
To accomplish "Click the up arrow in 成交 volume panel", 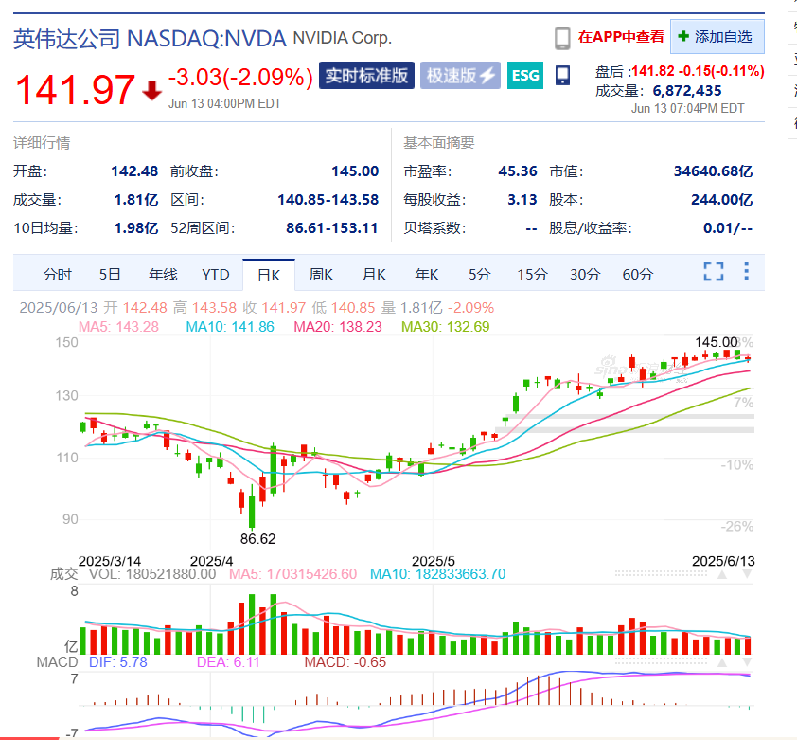I will click(722, 574).
